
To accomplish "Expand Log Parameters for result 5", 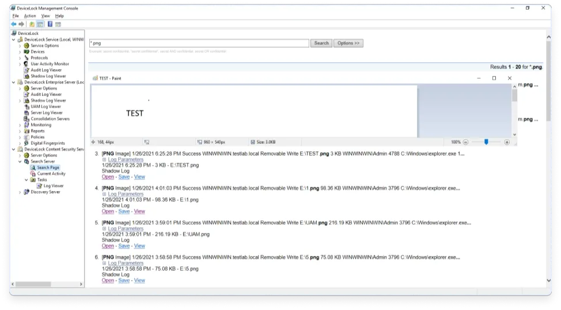I will (104, 228).
